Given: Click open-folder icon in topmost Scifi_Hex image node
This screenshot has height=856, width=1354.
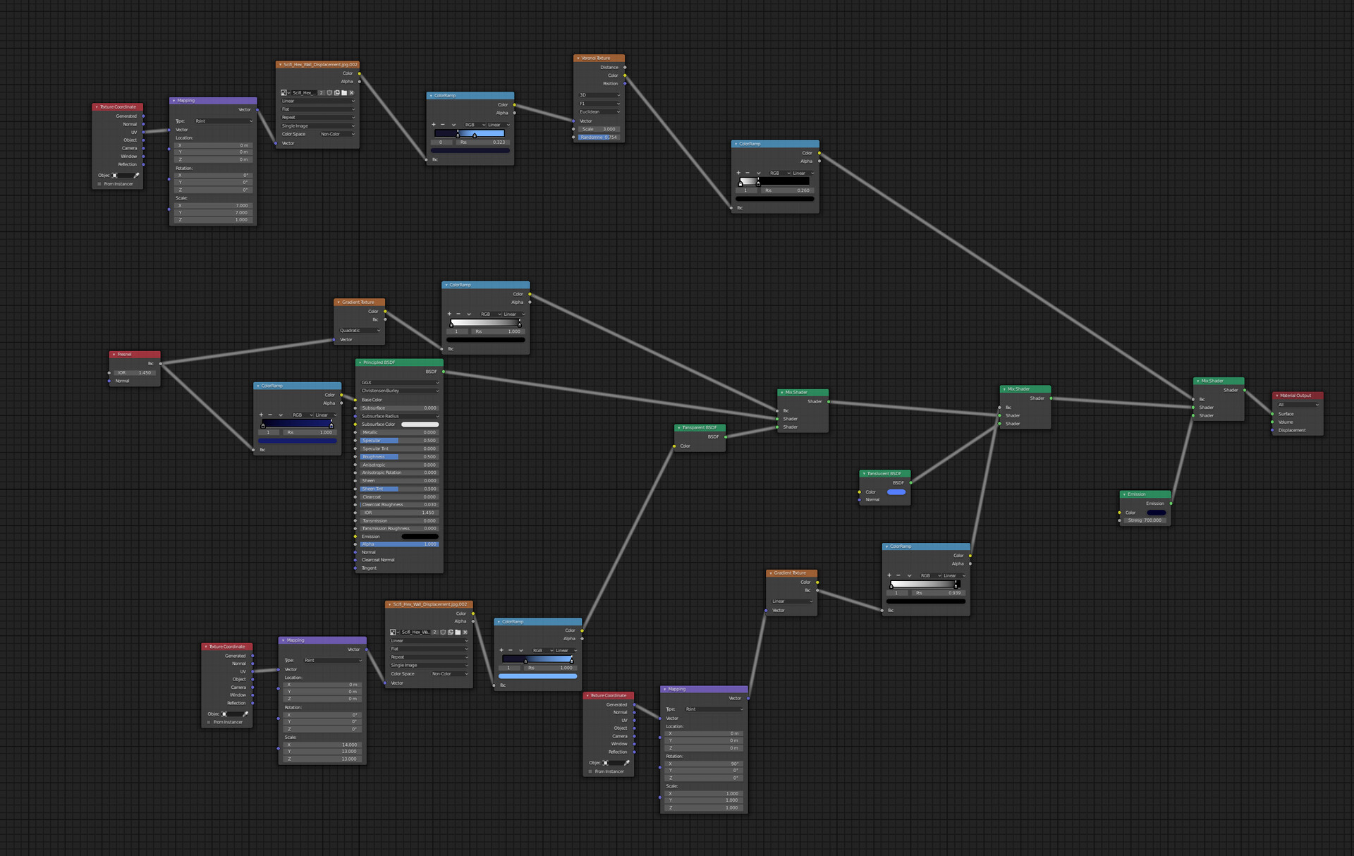Looking at the screenshot, I should (x=344, y=92).
